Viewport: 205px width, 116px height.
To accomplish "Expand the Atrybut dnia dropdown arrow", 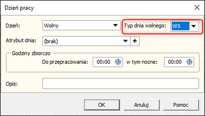I will coord(125,41).
